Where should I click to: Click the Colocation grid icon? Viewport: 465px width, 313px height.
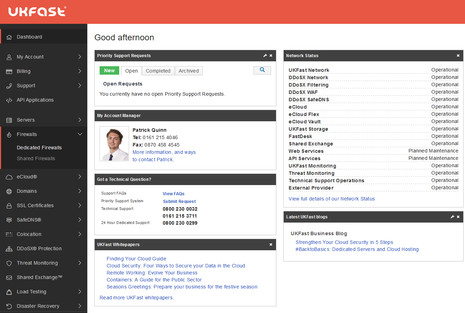(9, 234)
